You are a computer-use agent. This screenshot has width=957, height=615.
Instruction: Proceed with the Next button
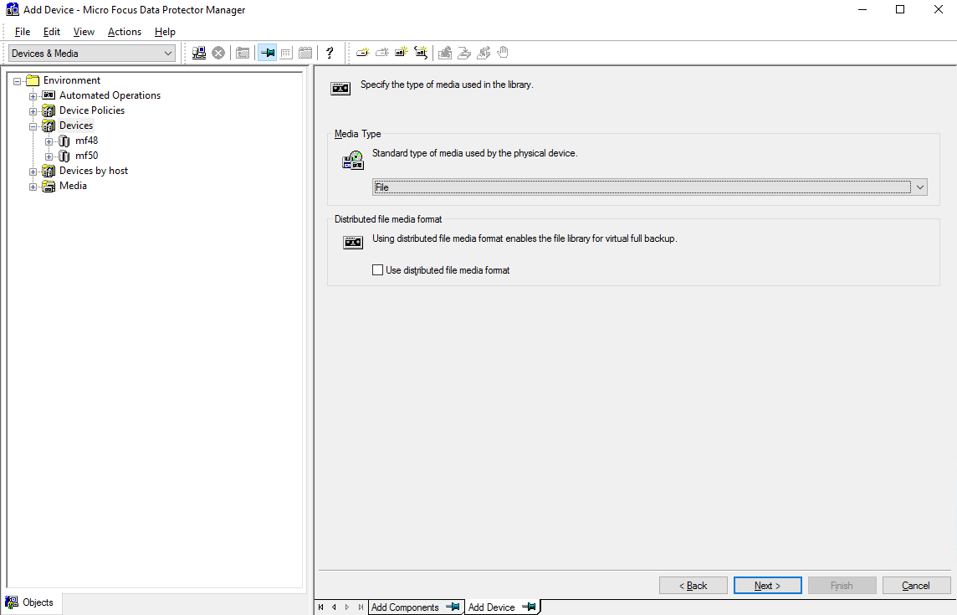[768, 585]
